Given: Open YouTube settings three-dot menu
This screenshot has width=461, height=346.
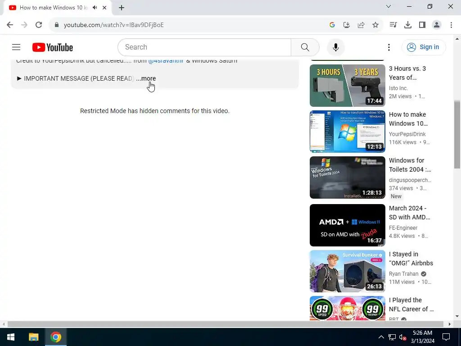Looking at the screenshot, I should click(x=389, y=47).
